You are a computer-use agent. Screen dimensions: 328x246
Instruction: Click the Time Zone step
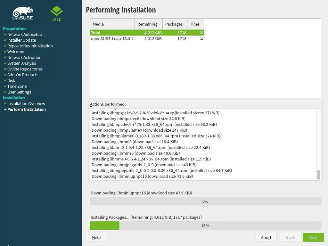point(17,86)
